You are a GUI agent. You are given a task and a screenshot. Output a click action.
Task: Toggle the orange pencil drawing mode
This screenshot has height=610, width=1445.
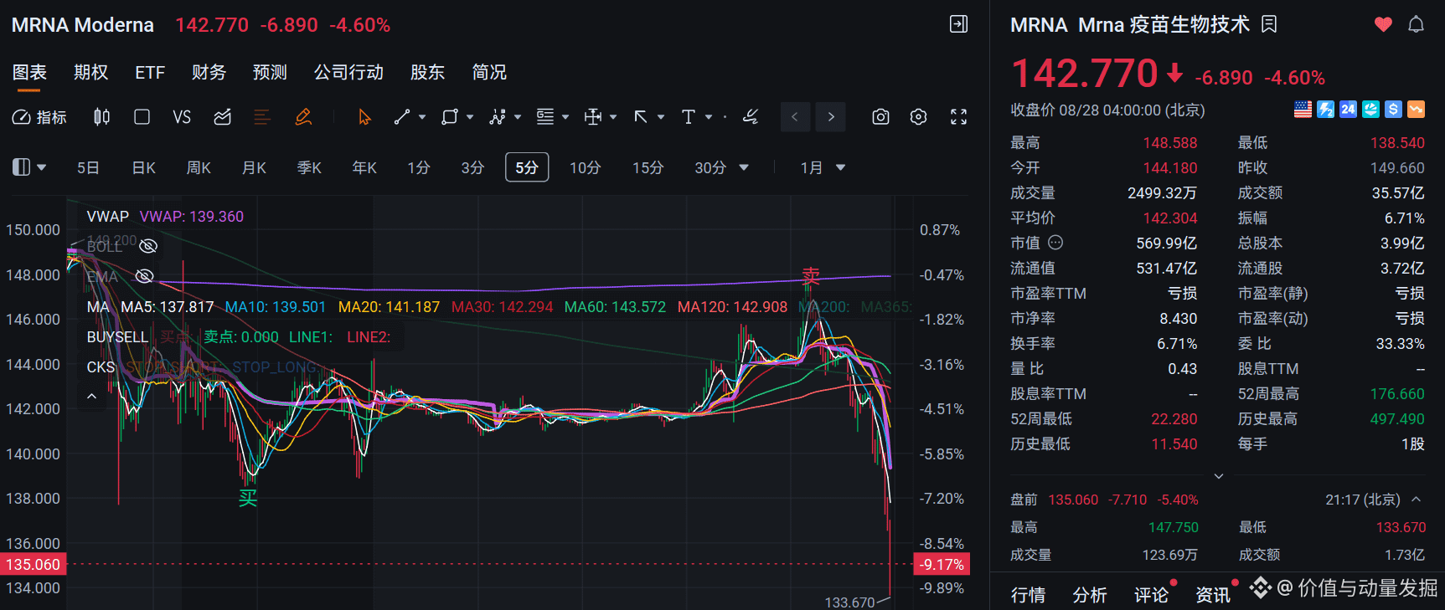pos(303,117)
